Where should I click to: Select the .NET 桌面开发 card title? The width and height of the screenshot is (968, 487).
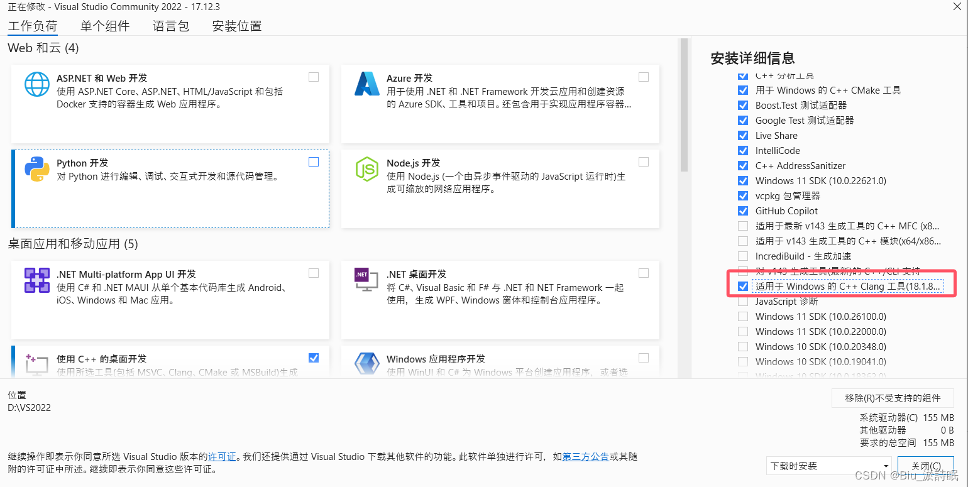(416, 275)
